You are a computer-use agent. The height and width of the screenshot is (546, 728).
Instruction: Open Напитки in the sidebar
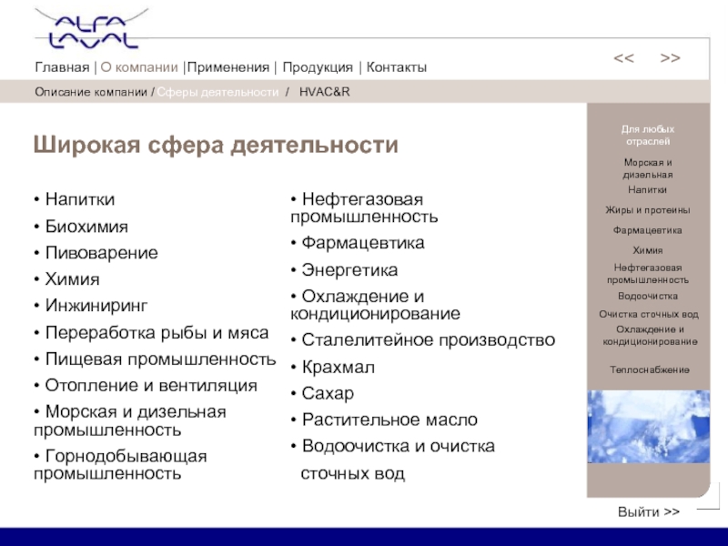click(648, 189)
